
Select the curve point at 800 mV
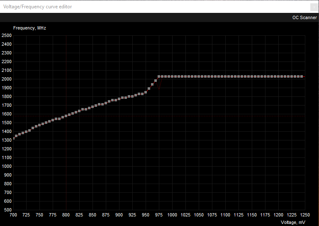pyautogui.click(x=66, y=116)
